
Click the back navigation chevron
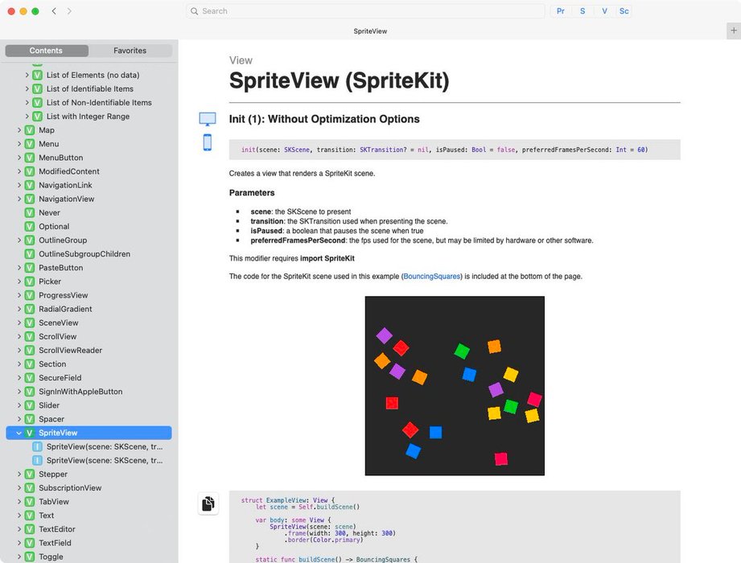click(52, 11)
